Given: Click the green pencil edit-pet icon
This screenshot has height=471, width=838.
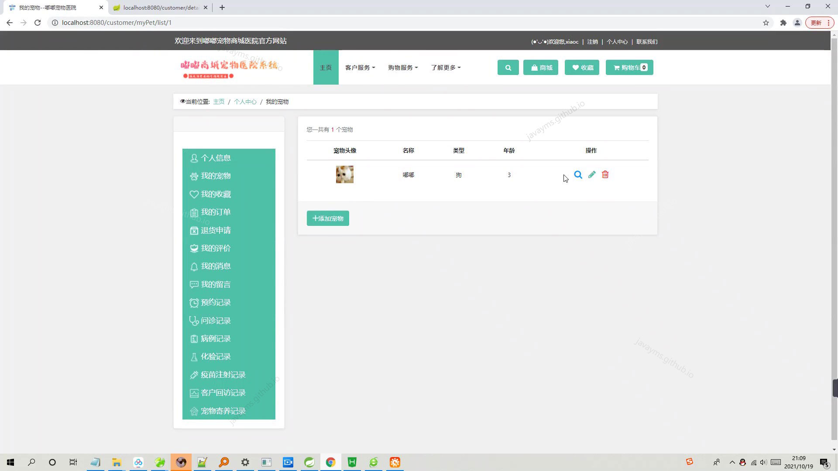Looking at the screenshot, I should (x=592, y=175).
